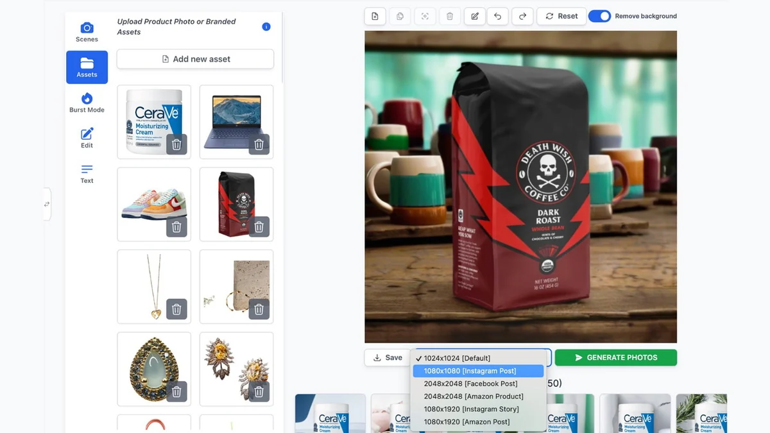Click the undo arrow in top toolbar
Screen dimensions: 770x433
coord(497,16)
